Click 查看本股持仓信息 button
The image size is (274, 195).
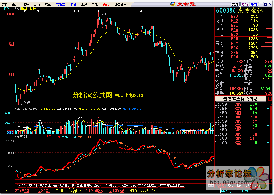pyautogui.click(x=241, y=99)
